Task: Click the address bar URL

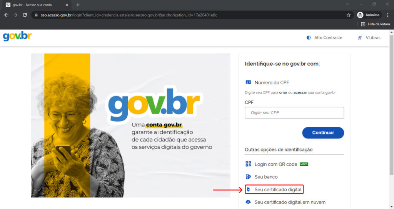Action: tap(129, 15)
